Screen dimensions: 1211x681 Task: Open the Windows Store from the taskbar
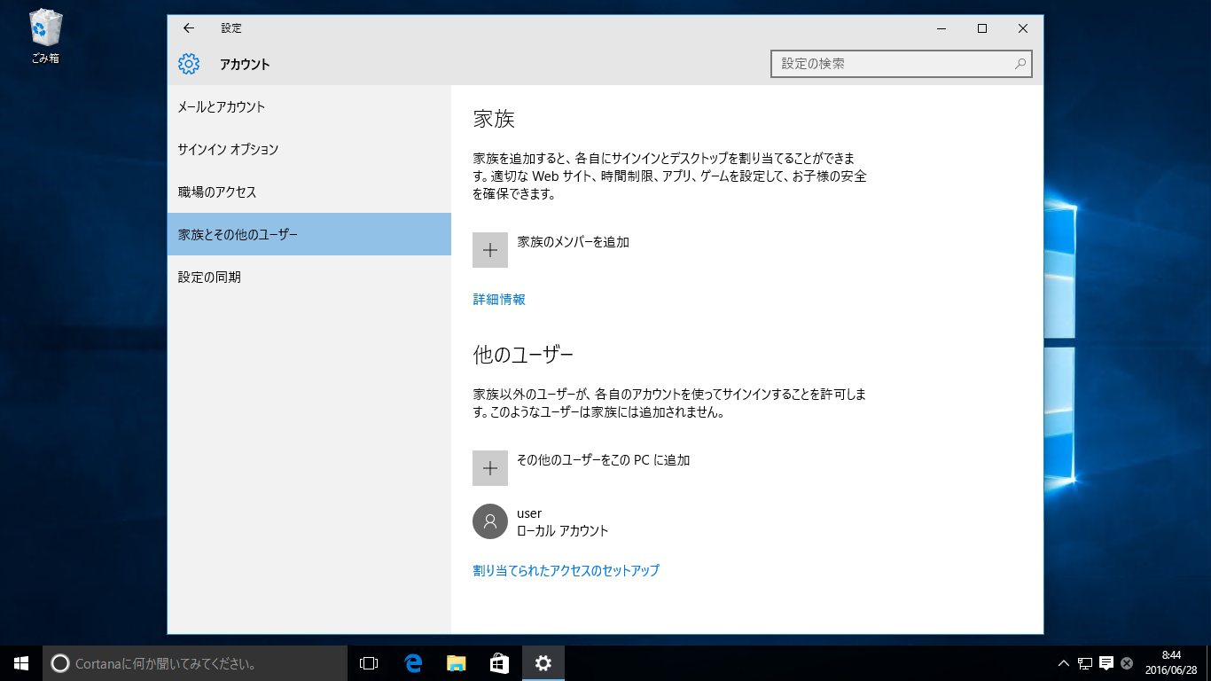tap(498, 662)
